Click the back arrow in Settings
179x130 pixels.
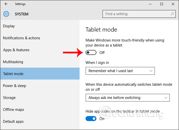[6, 4]
